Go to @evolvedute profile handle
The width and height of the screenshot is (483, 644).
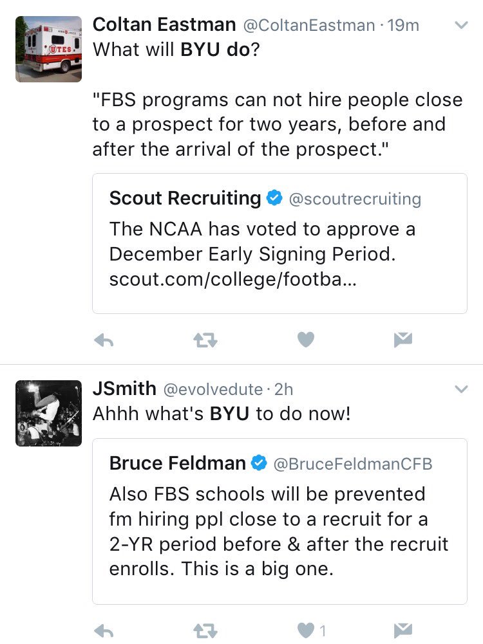click(x=213, y=389)
